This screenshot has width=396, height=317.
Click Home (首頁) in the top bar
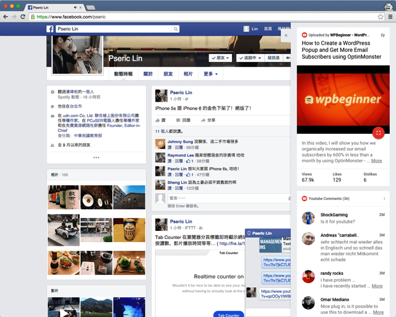268,29
